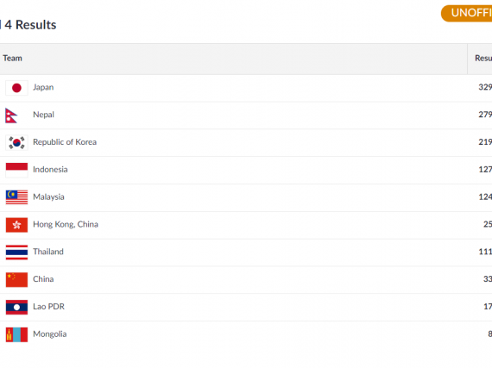Open the Nepal team name link
This screenshot has height=368, width=492.
click(x=44, y=115)
